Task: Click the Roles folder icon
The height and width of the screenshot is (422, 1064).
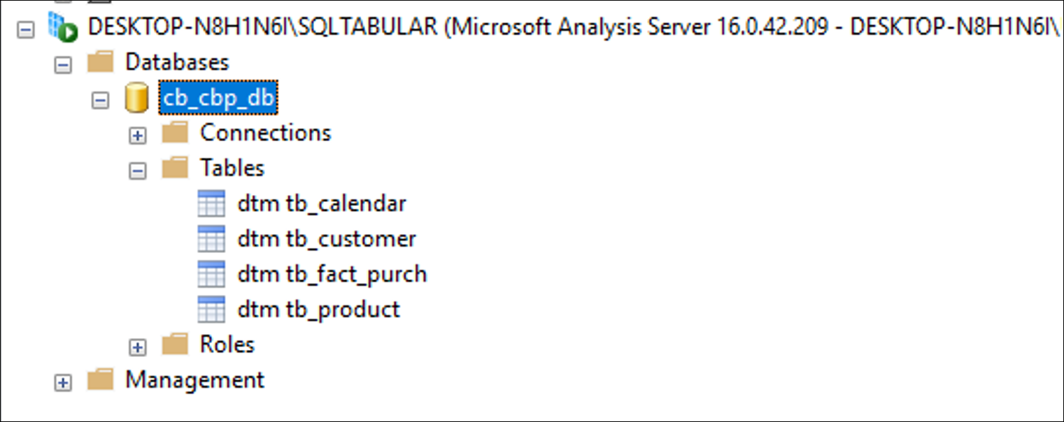Action: pyautogui.click(x=175, y=344)
